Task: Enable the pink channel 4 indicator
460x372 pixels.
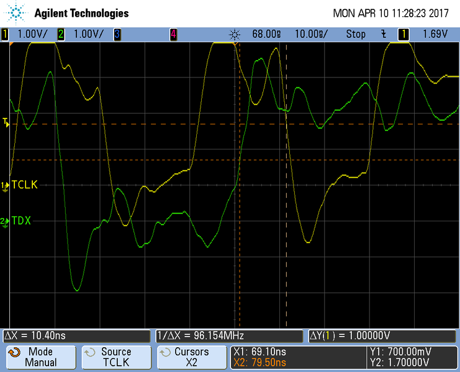Action: 173,35
